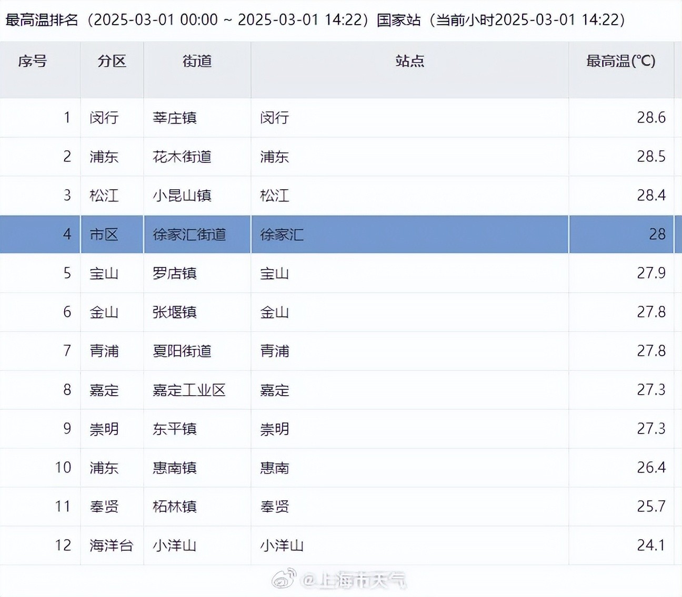Select the highlighted 徐家汇街道 cell
This screenshot has height=597, width=682.
coord(189,234)
